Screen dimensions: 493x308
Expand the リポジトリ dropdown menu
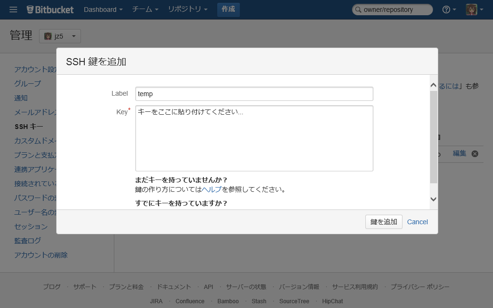[187, 10]
